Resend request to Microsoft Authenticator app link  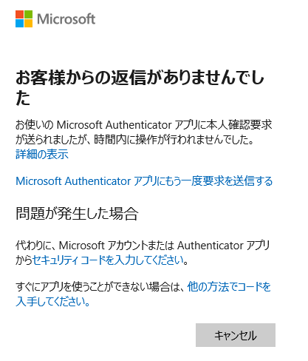tap(144, 181)
